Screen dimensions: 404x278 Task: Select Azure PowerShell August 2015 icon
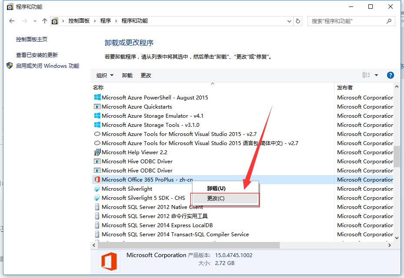(x=97, y=97)
